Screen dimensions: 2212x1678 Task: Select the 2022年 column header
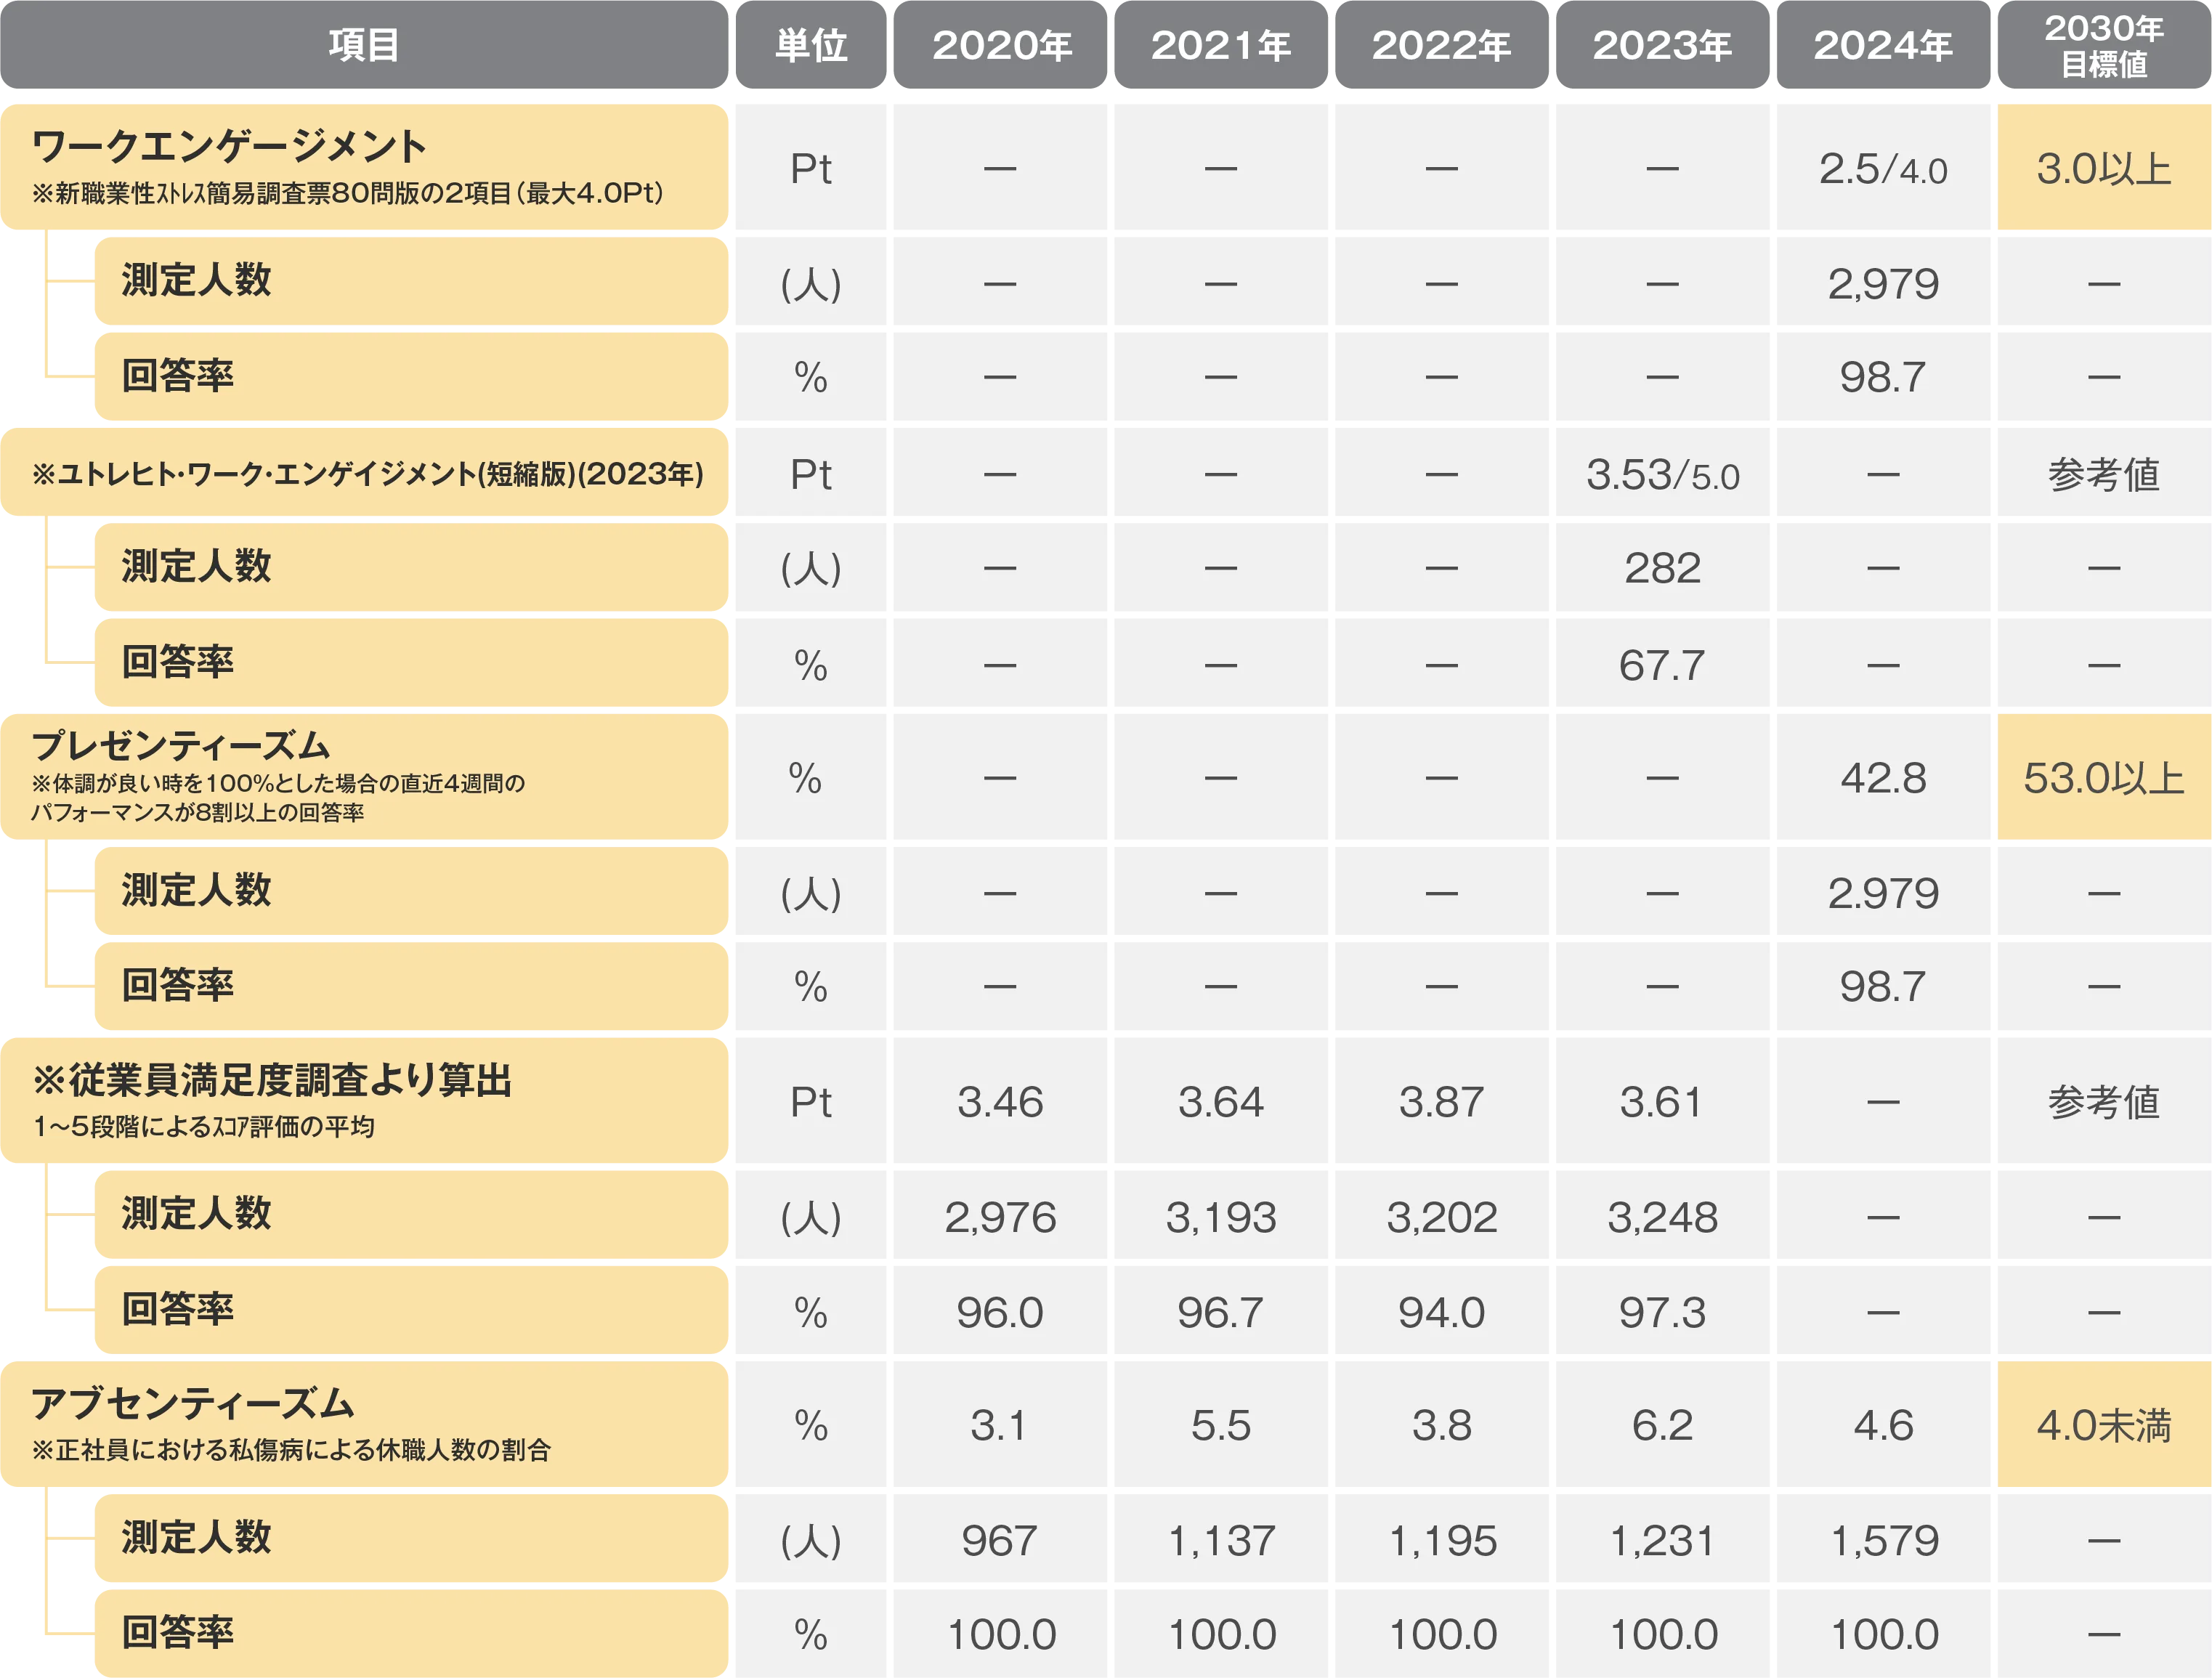pyautogui.click(x=1443, y=45)
